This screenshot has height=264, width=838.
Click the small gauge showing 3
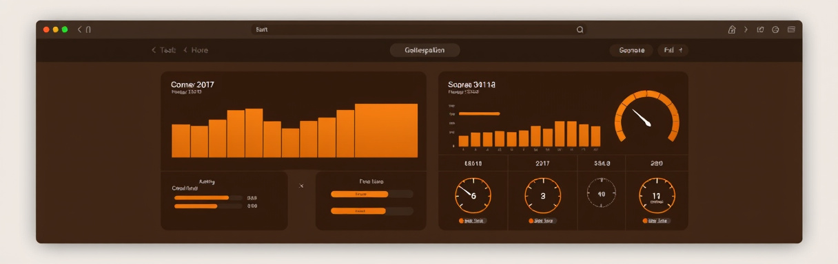point(543,195)
